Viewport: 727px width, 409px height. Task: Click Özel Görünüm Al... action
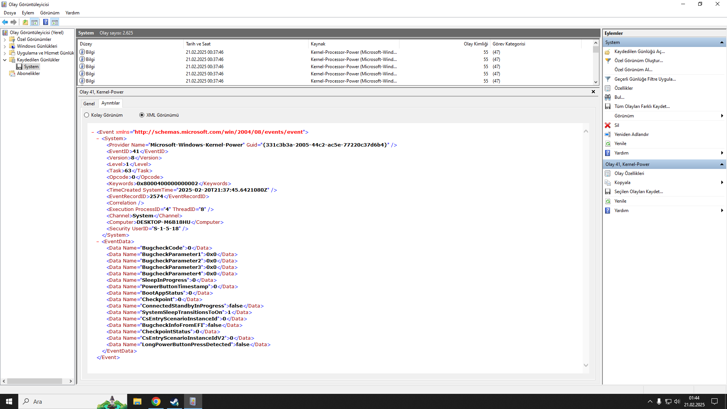[x=633, y=70]
